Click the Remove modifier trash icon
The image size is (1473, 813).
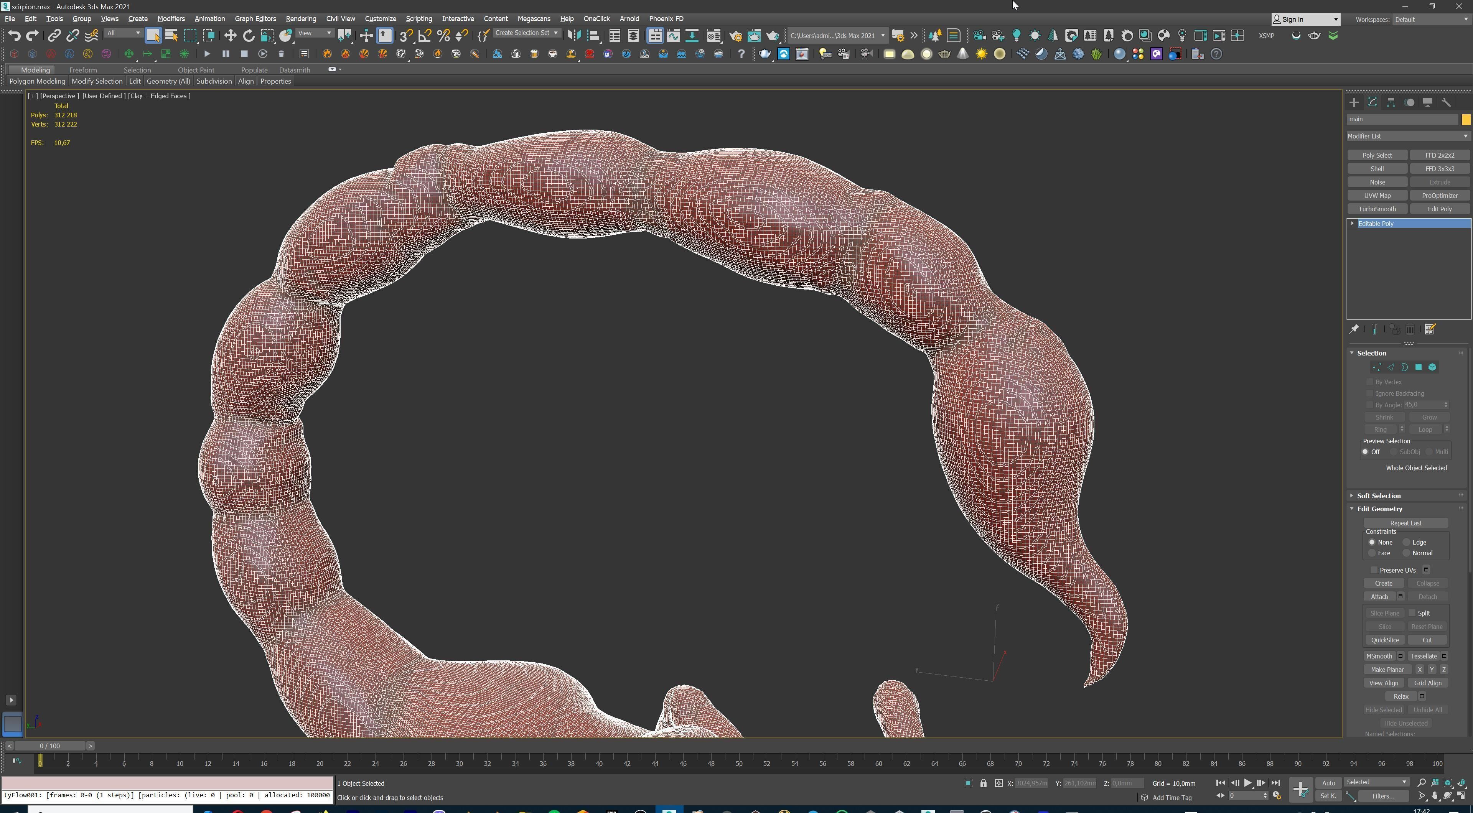[1411, 329]
